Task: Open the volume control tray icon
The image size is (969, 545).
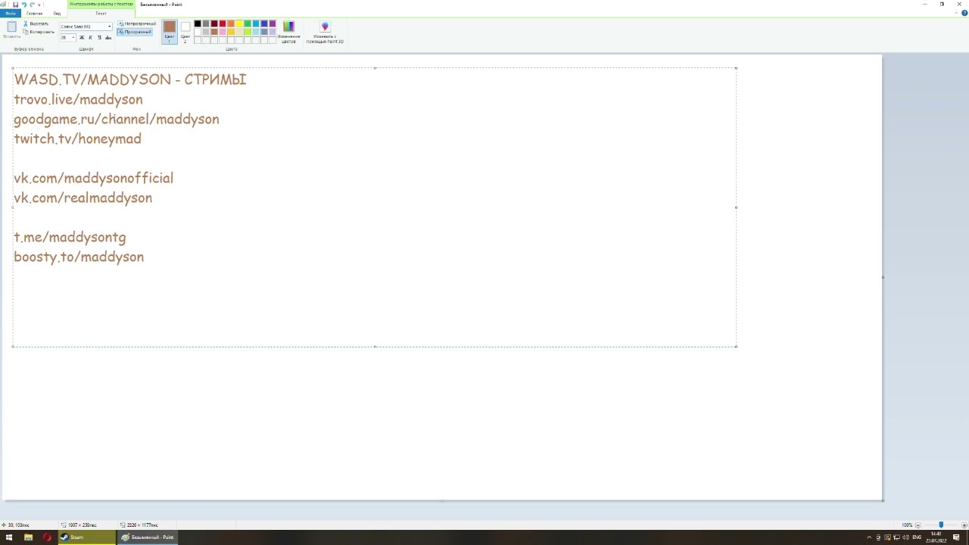Action: pyautogui.click(x=905, y=537)
